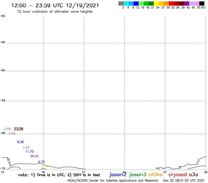This screenshot has width=208, height=183.
Task: Click the '27' longitude axis label
Action: click(x=165, y=172)
